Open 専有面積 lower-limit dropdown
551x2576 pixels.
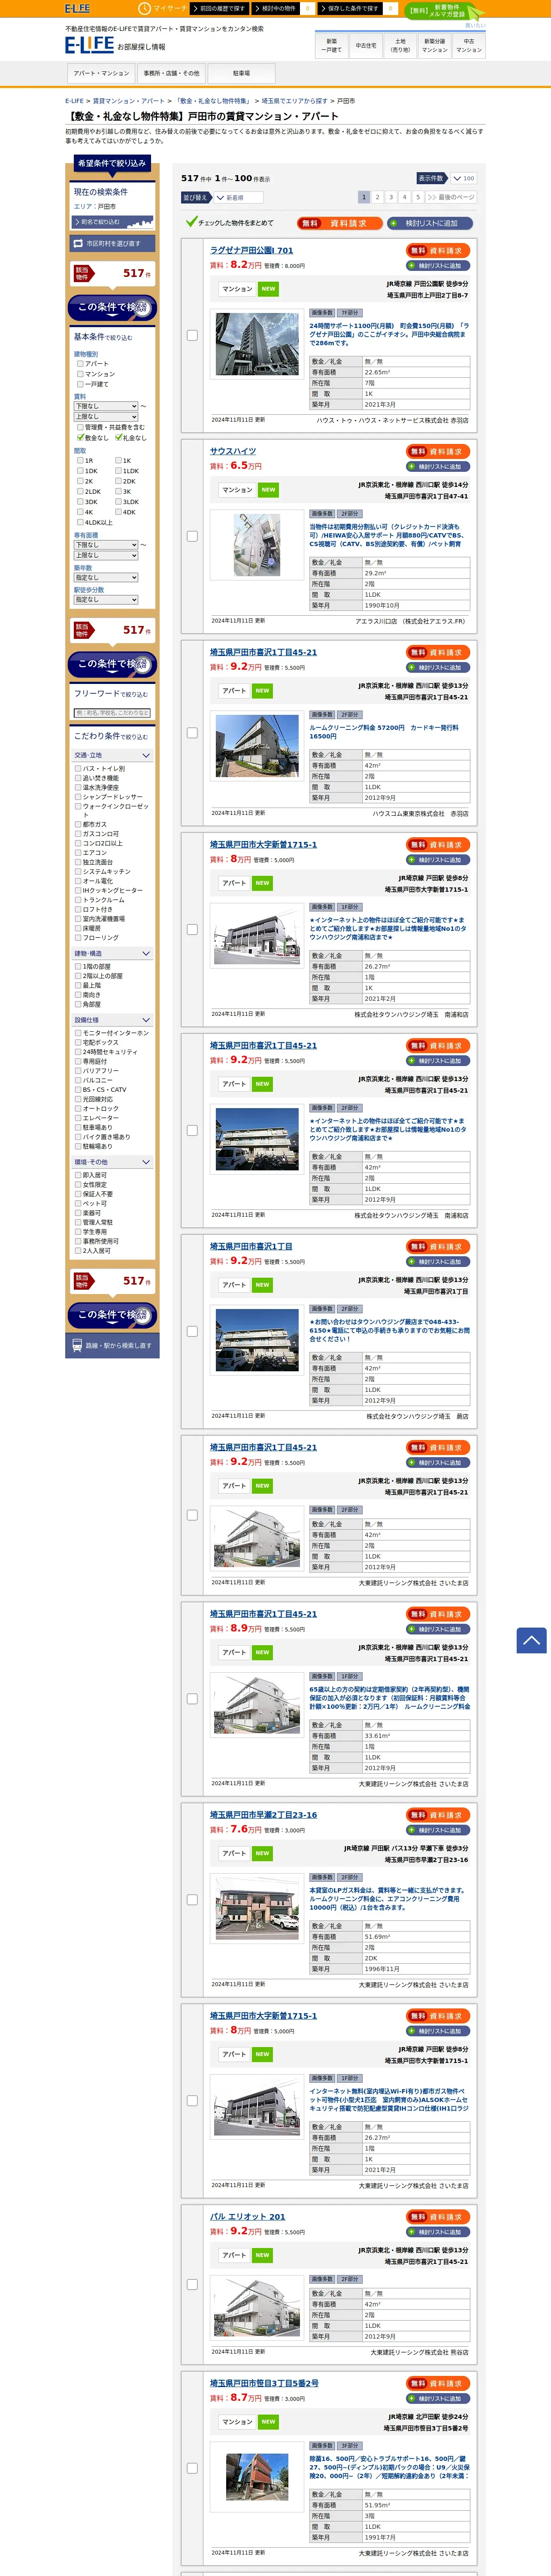pyautogui.click(x=106, y=545)
